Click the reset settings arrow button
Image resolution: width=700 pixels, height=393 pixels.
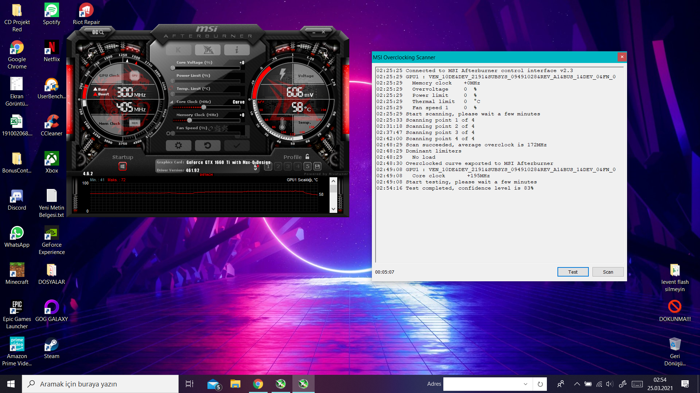coord(207,146)
